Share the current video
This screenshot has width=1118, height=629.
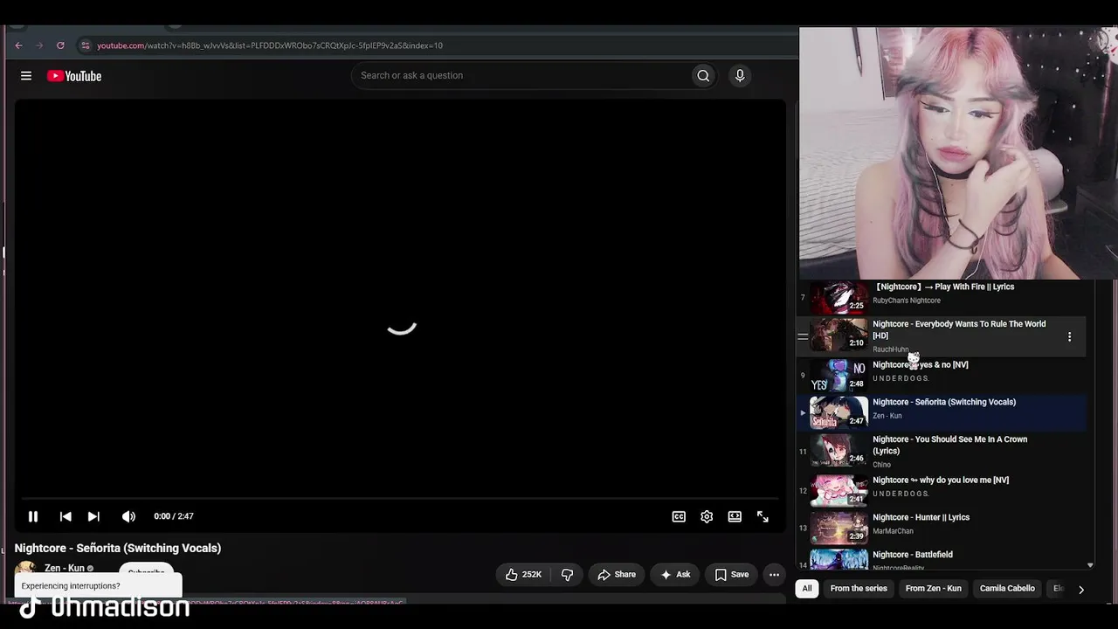(x=617, y=574)
